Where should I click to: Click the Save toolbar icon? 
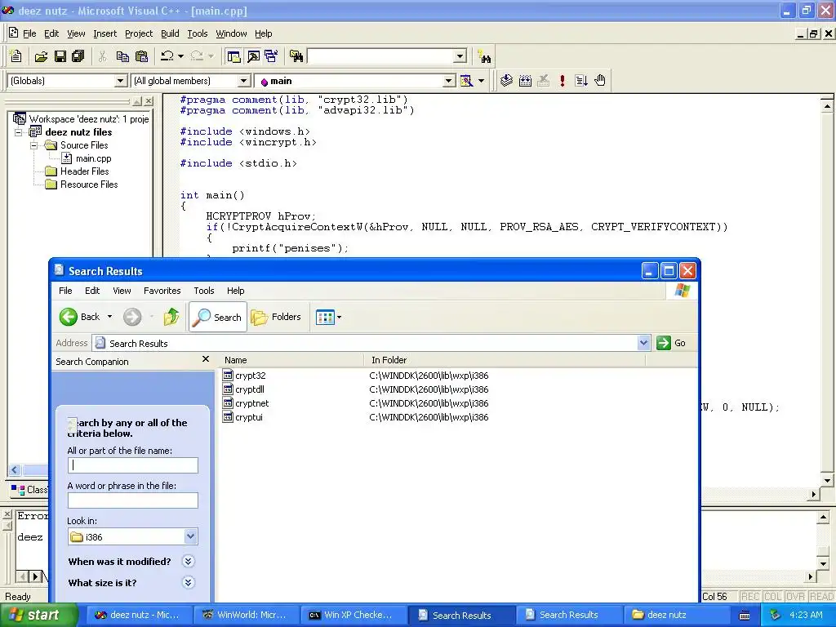tap(60, 56)
